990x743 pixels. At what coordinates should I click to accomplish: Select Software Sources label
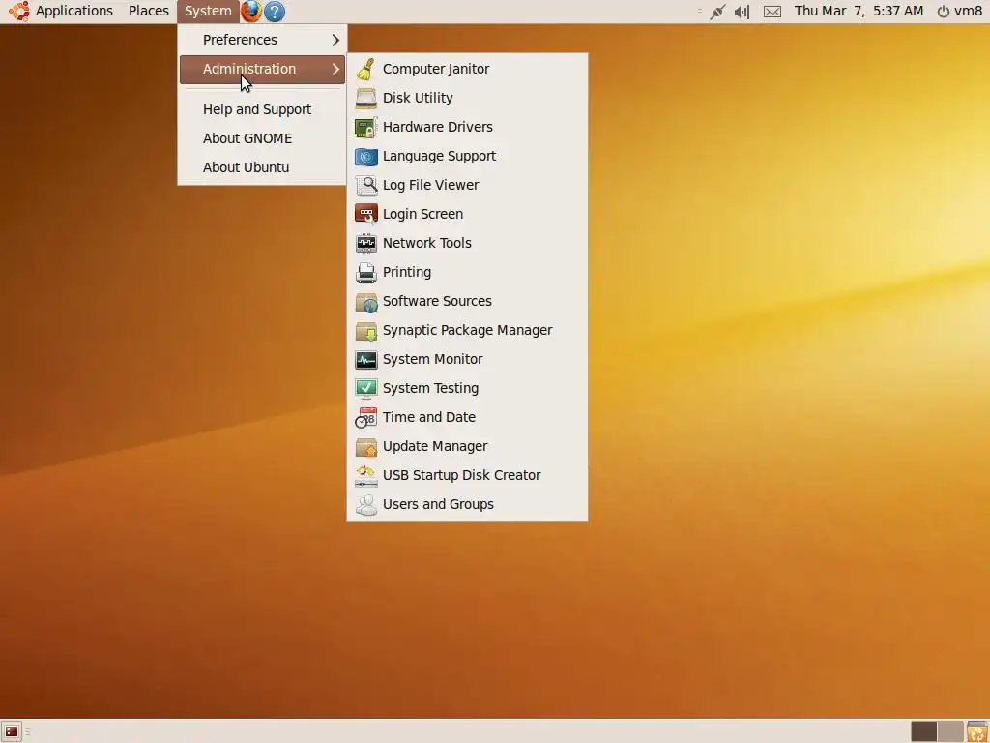437,302
